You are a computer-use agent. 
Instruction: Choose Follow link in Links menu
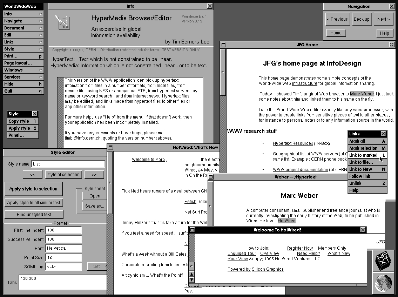pos(367,176)
